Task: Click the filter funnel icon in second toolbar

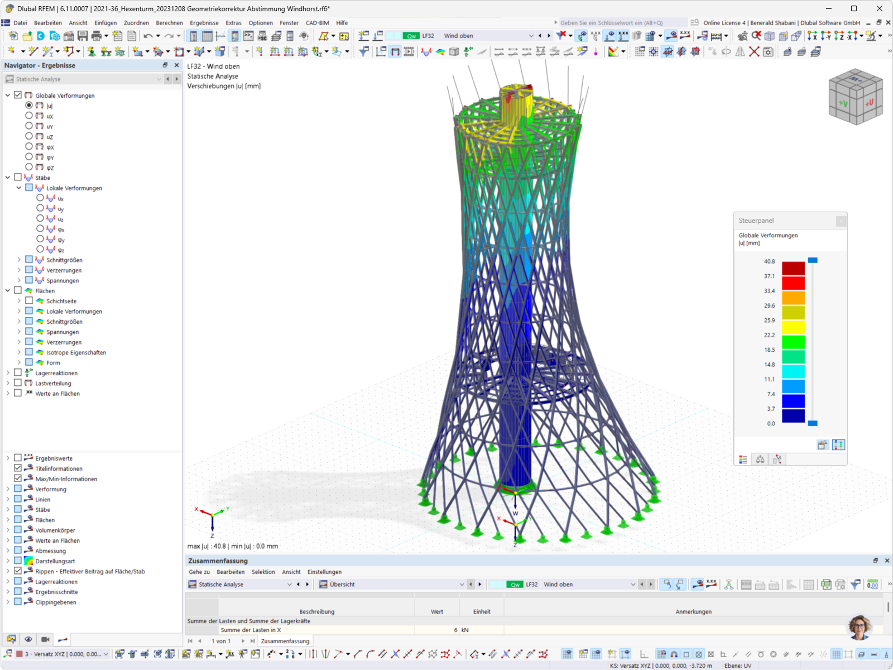Action: click(364, 52)
